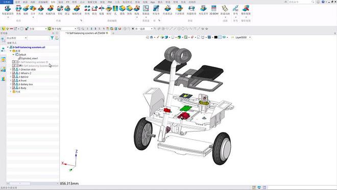Image resolution: width=337 pixels, height=190 pixels.
Task: Click the hole tool icon with two vertical bars
Action: pos(115,10)
